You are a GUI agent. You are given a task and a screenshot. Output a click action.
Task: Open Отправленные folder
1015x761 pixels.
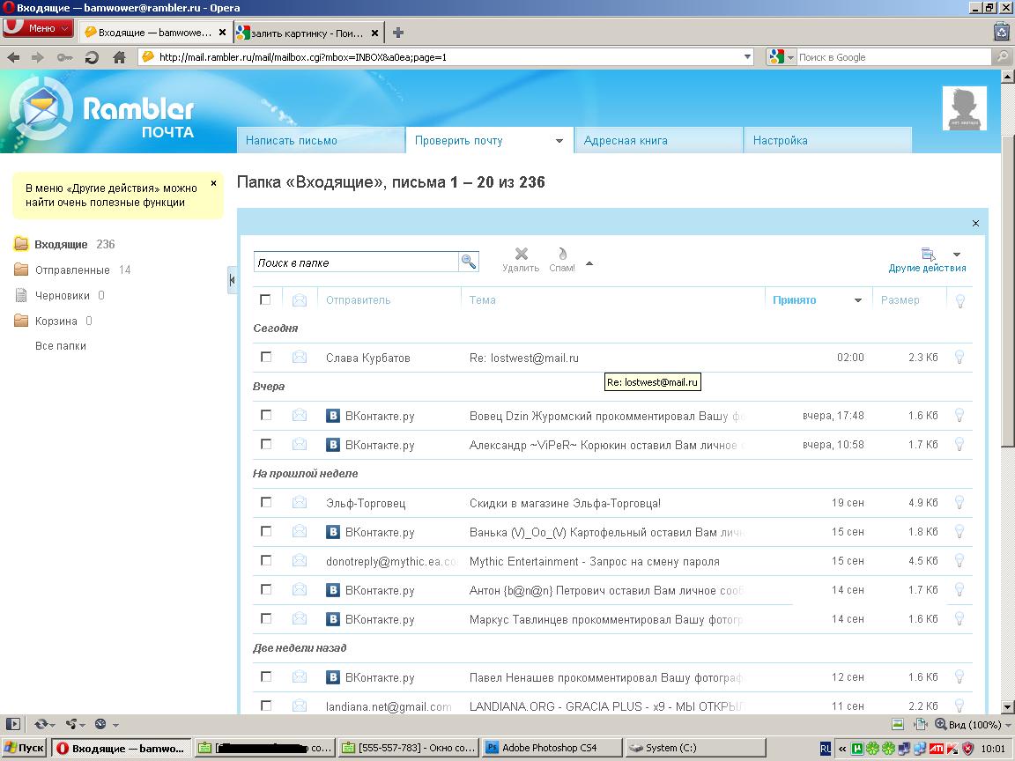(72, 270)
